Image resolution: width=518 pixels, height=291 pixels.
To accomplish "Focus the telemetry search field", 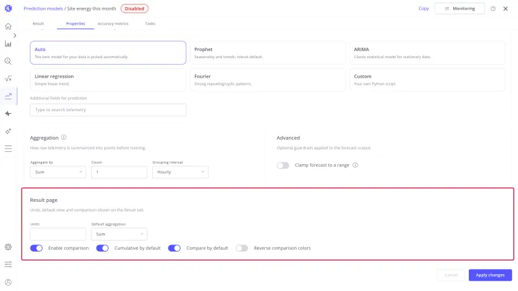I will pyautogui.click(x=108, y=110).
